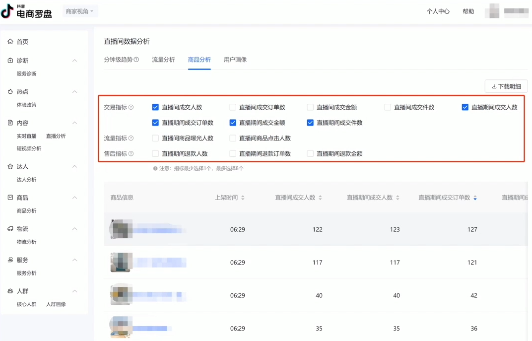Switch to 用户画像 tab
The image size is (532, 341).
tap(235, 60)
